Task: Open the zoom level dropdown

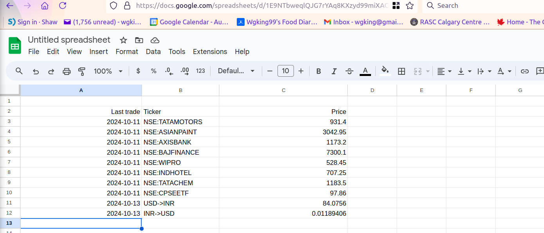Action: (108, 71)
